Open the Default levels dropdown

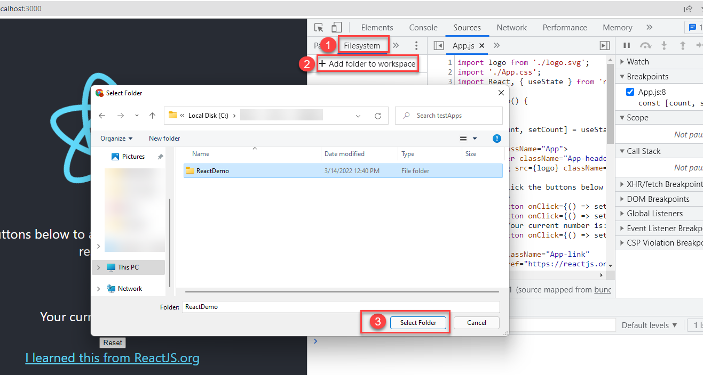[649, 325]
